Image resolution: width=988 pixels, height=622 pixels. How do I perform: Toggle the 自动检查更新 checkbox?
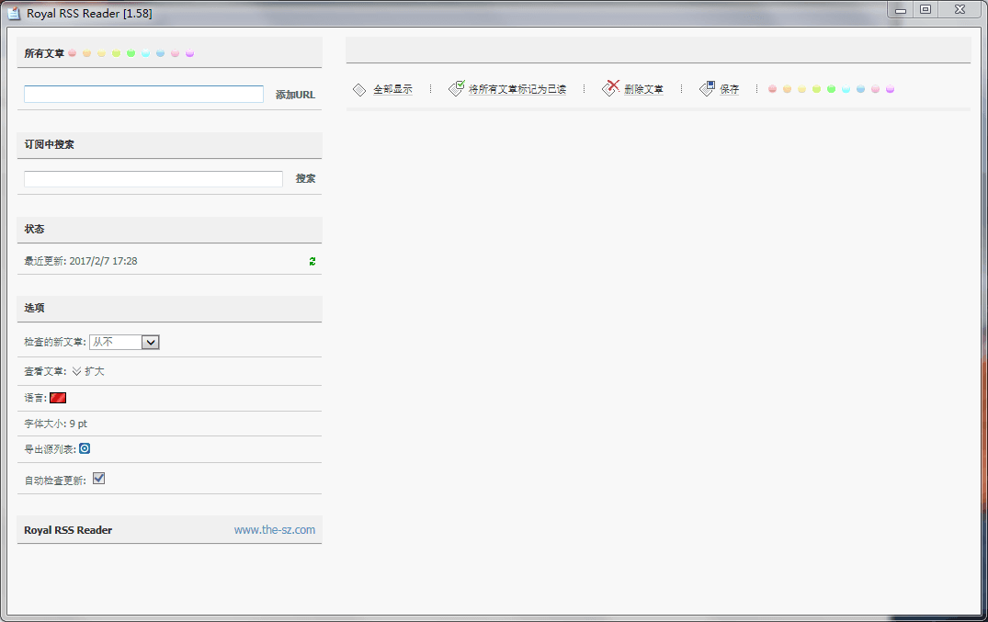pos(99,479)
